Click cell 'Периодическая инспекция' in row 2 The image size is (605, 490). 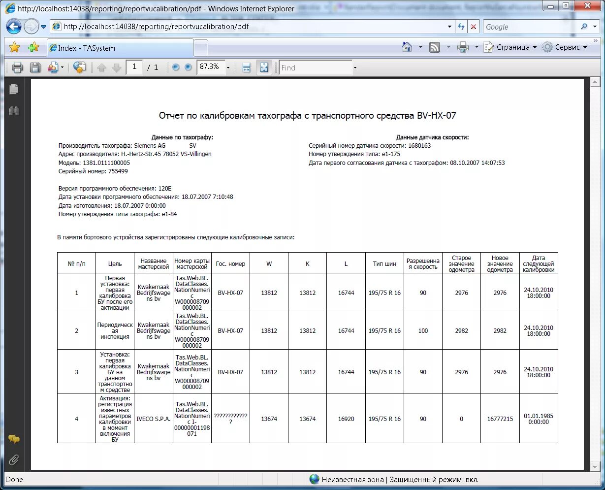click(x=115, y=331)
